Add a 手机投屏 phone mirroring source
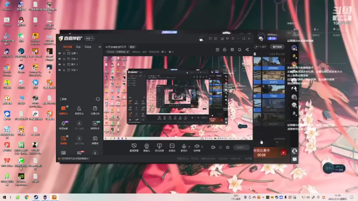The image size is (358, 201). (159, 148)
